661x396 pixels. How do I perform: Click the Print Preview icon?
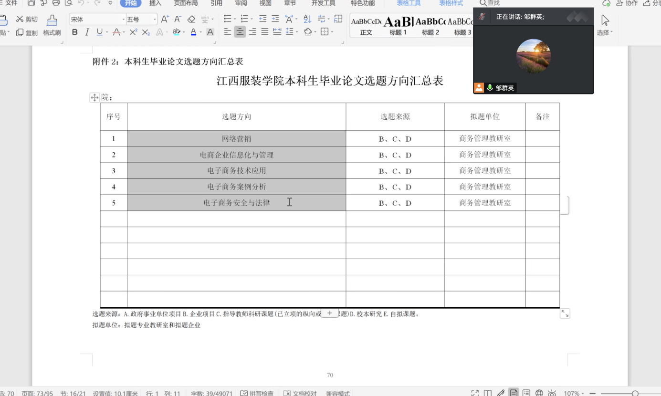coord(68,3)
